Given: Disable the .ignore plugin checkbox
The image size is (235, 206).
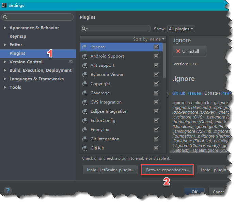Looking at the screenshot, I should click(x=156, y=47).
